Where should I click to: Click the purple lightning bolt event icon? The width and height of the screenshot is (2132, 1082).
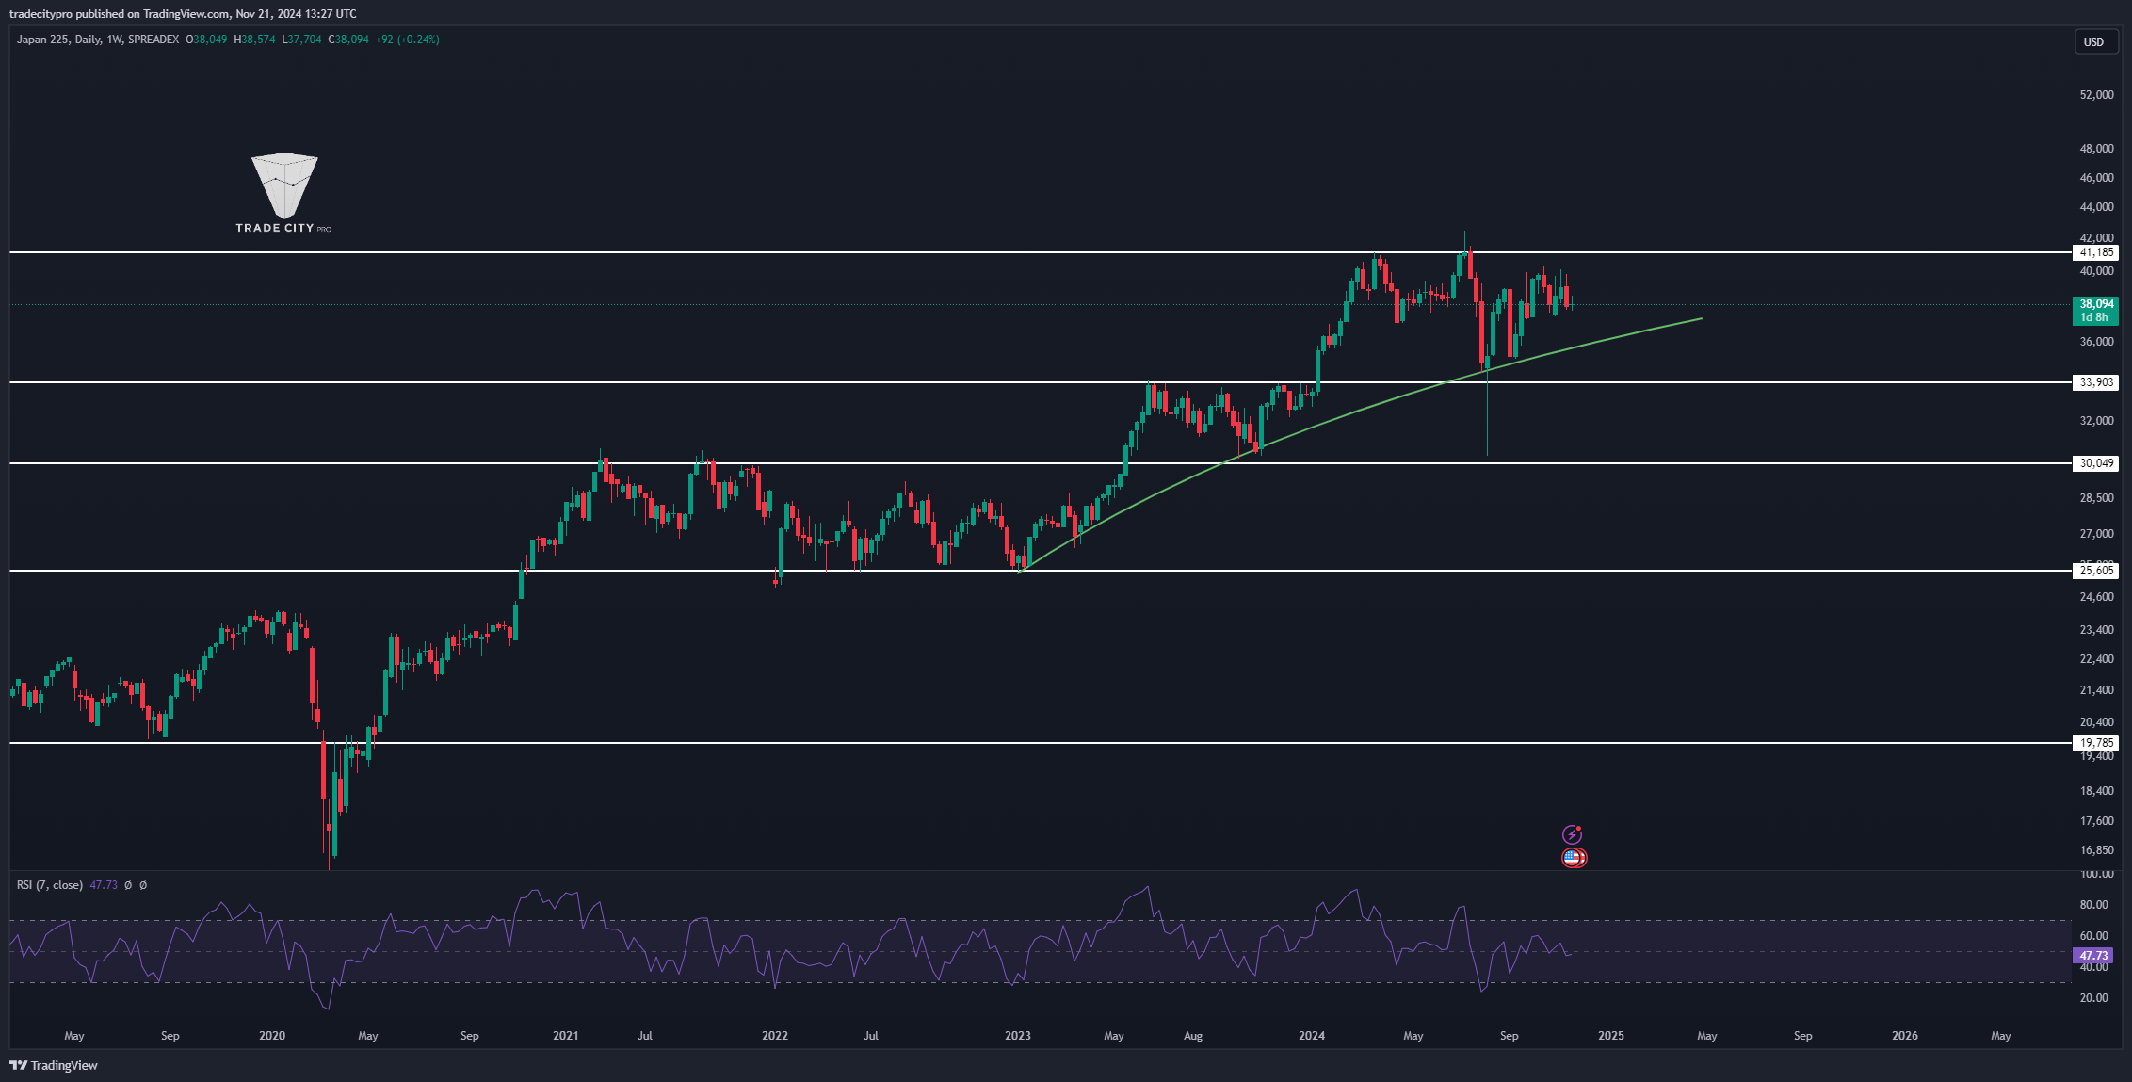[1573, 834]
